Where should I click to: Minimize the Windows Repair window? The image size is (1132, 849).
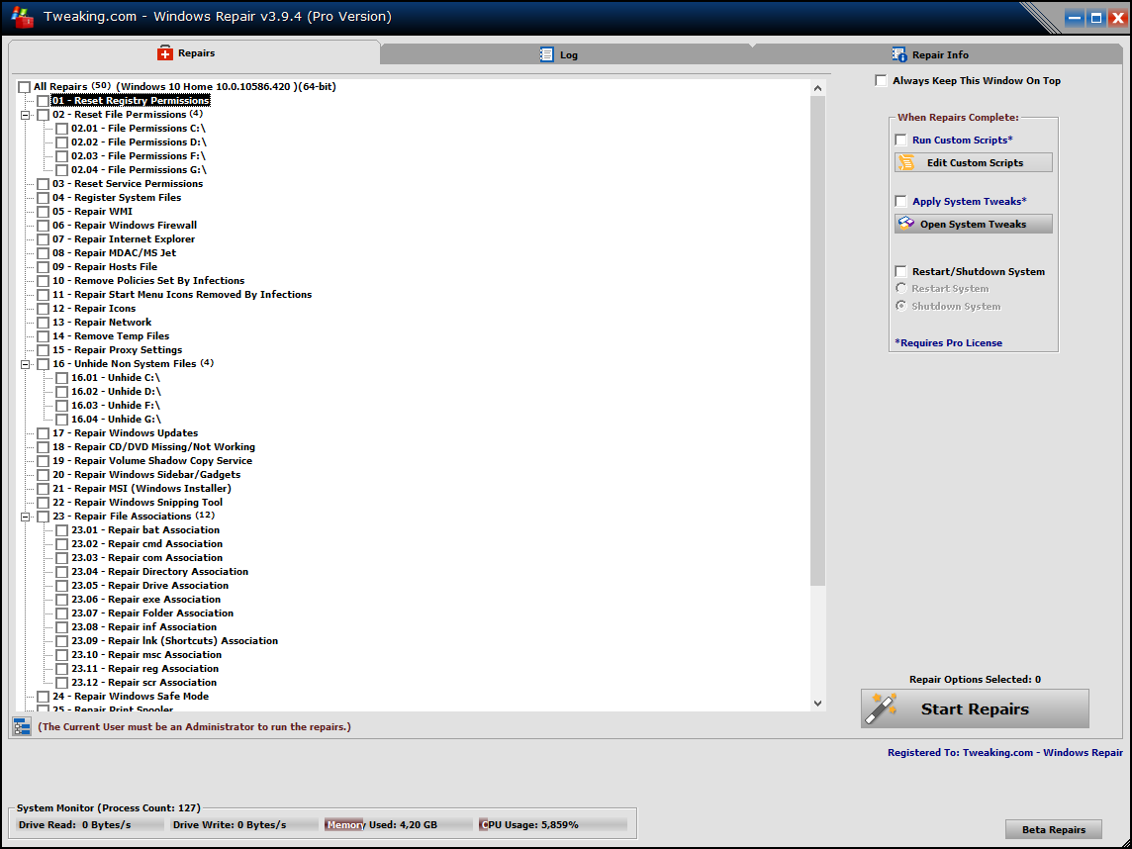[x=1075, y=18]
